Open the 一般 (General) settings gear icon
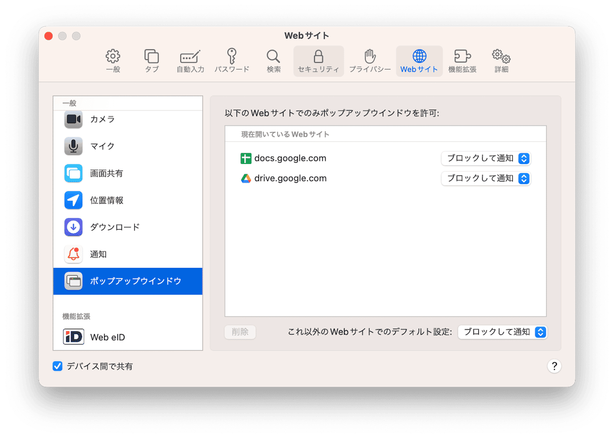 click(113, 61)
